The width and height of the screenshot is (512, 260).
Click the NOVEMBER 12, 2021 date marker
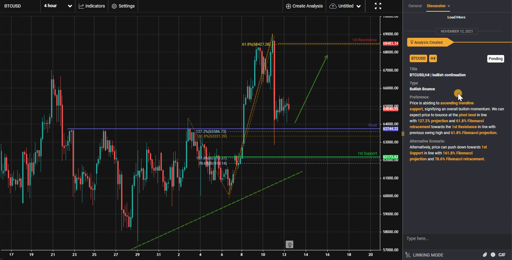(x=457, y=31)
